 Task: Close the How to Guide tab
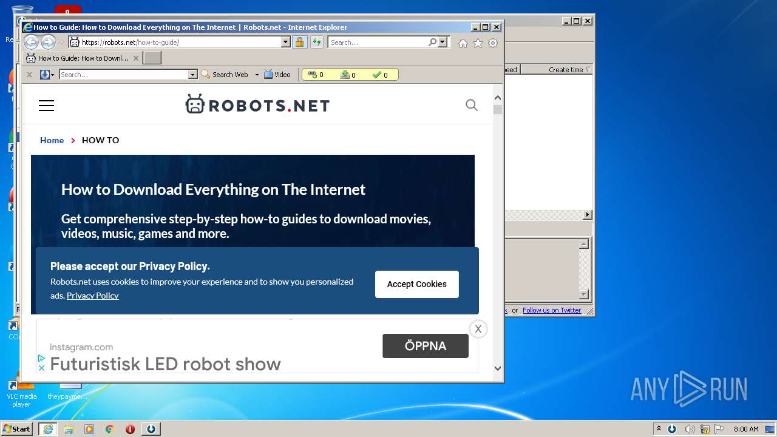click(136, 58)
